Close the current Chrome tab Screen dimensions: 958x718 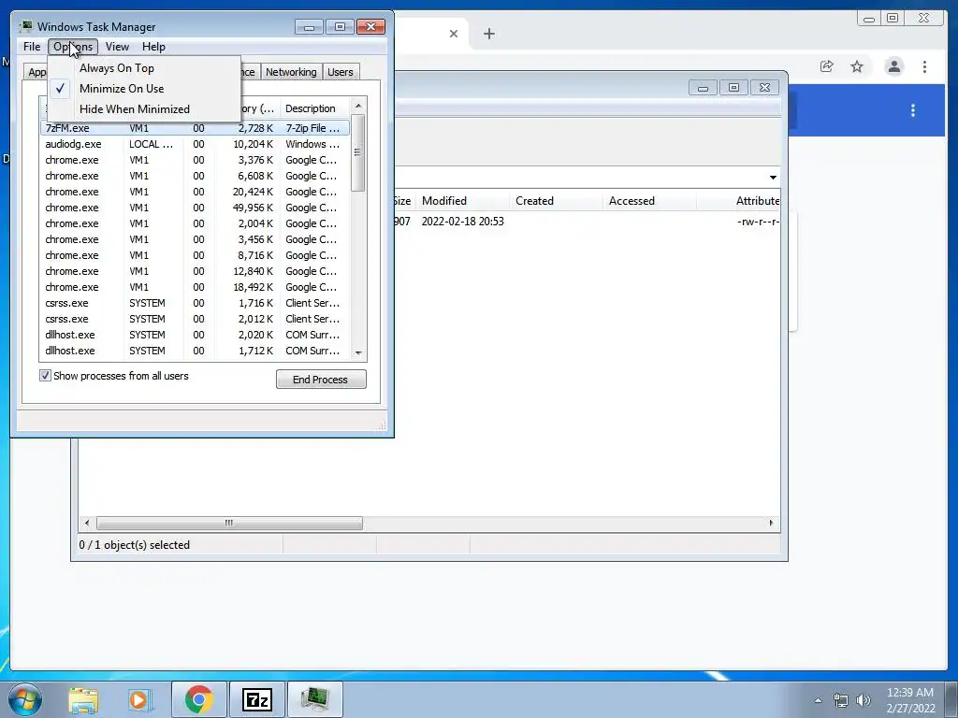point(454,34)
